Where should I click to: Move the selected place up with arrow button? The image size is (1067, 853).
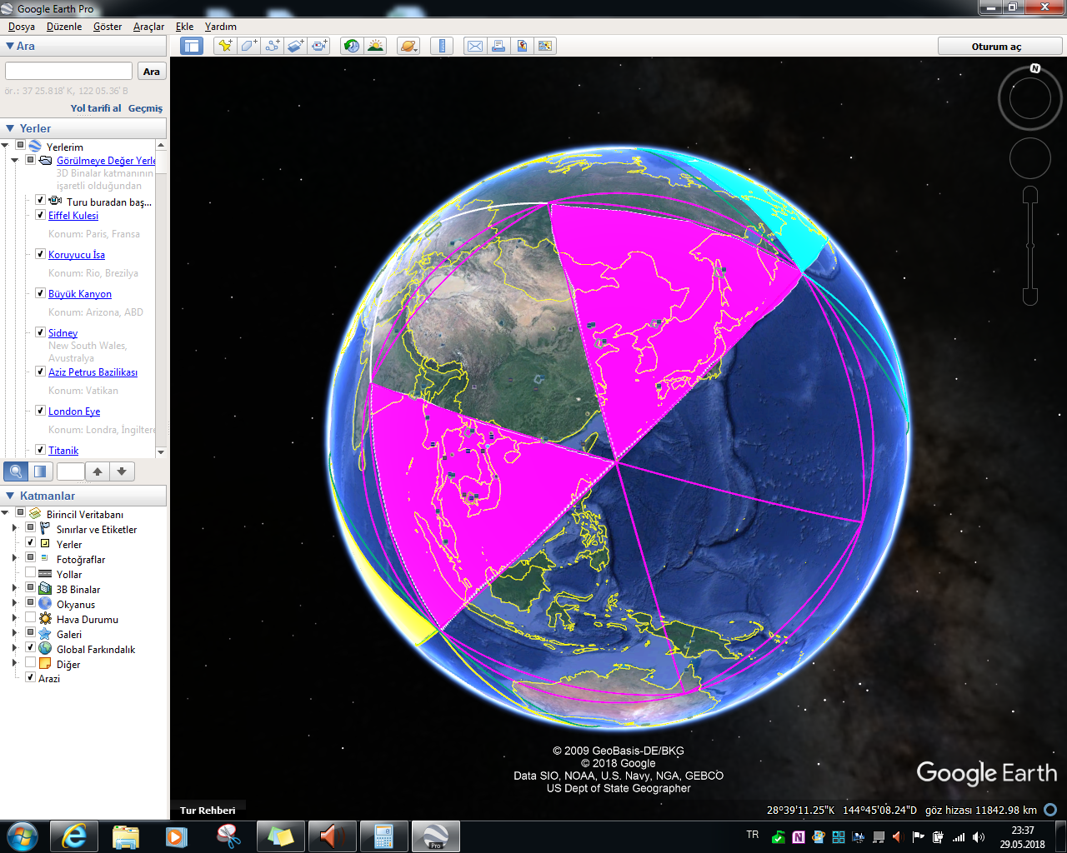98,471
